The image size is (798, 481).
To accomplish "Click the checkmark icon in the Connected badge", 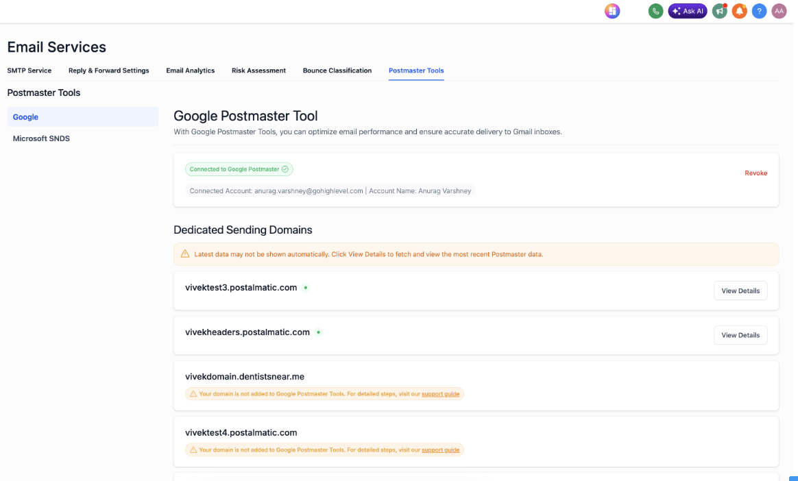I will click(285, 169).
